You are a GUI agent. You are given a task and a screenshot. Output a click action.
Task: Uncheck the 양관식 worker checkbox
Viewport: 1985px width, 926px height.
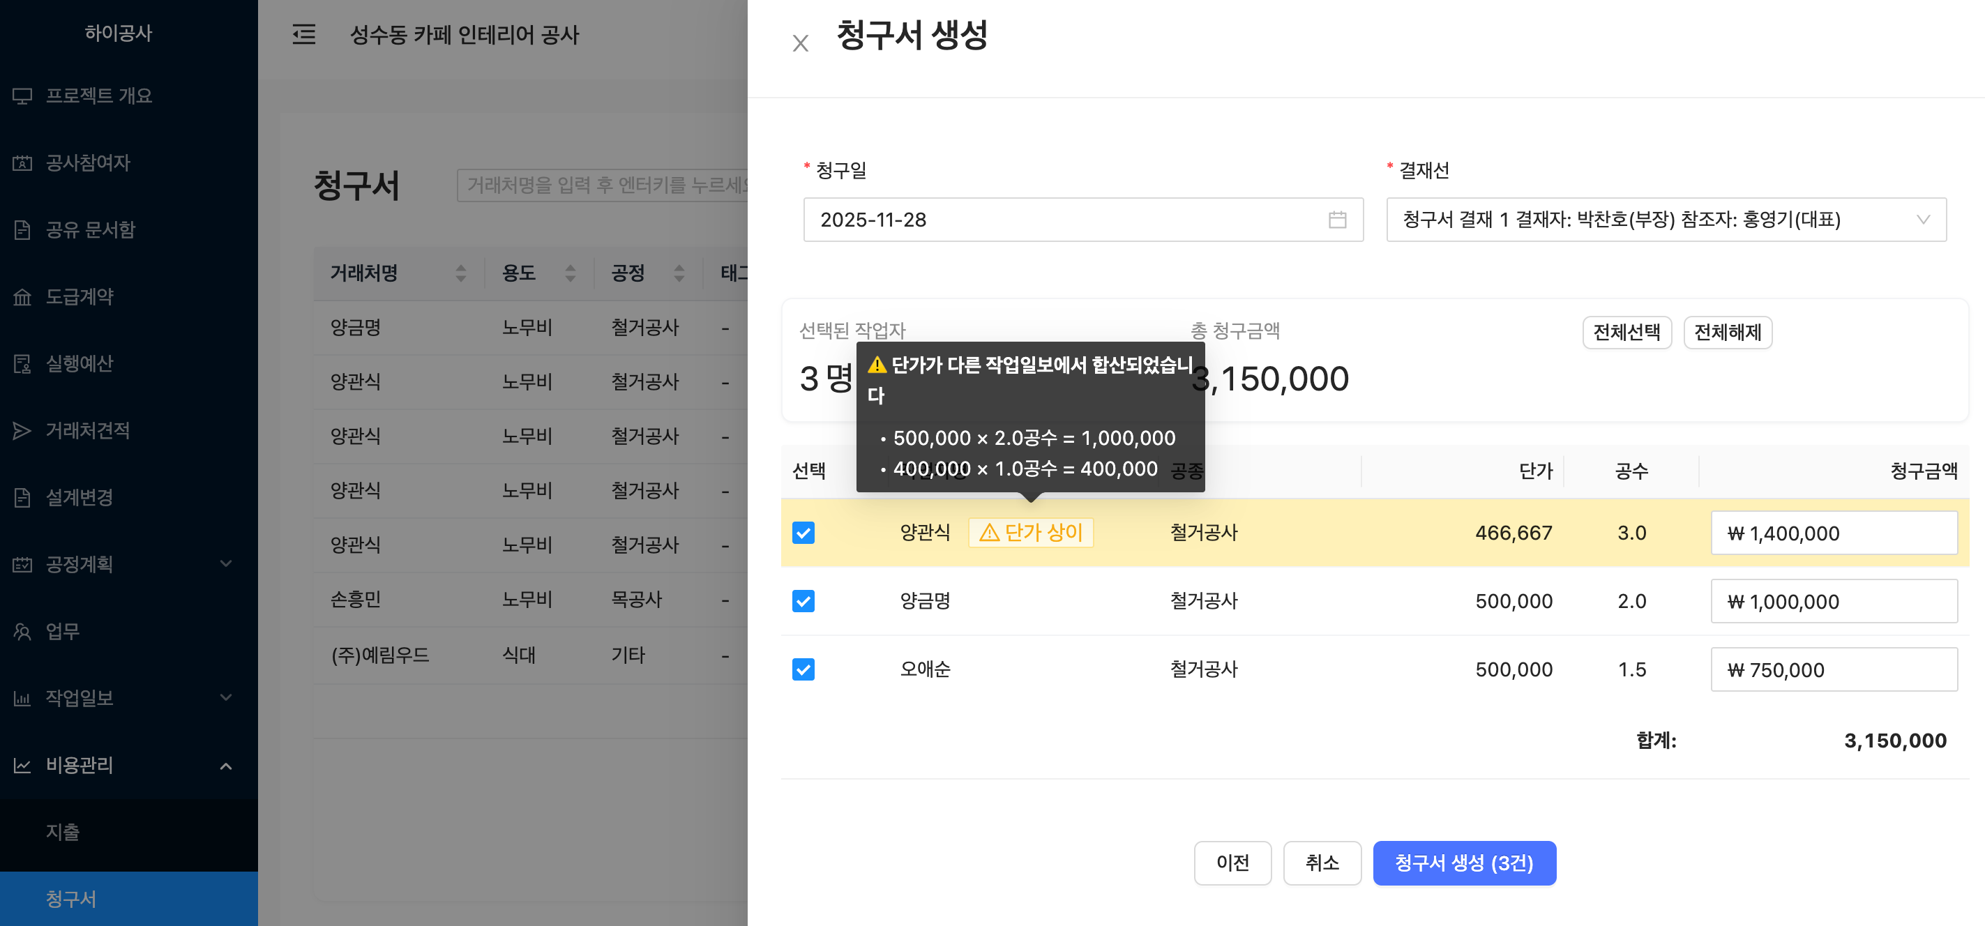[803, 532]
